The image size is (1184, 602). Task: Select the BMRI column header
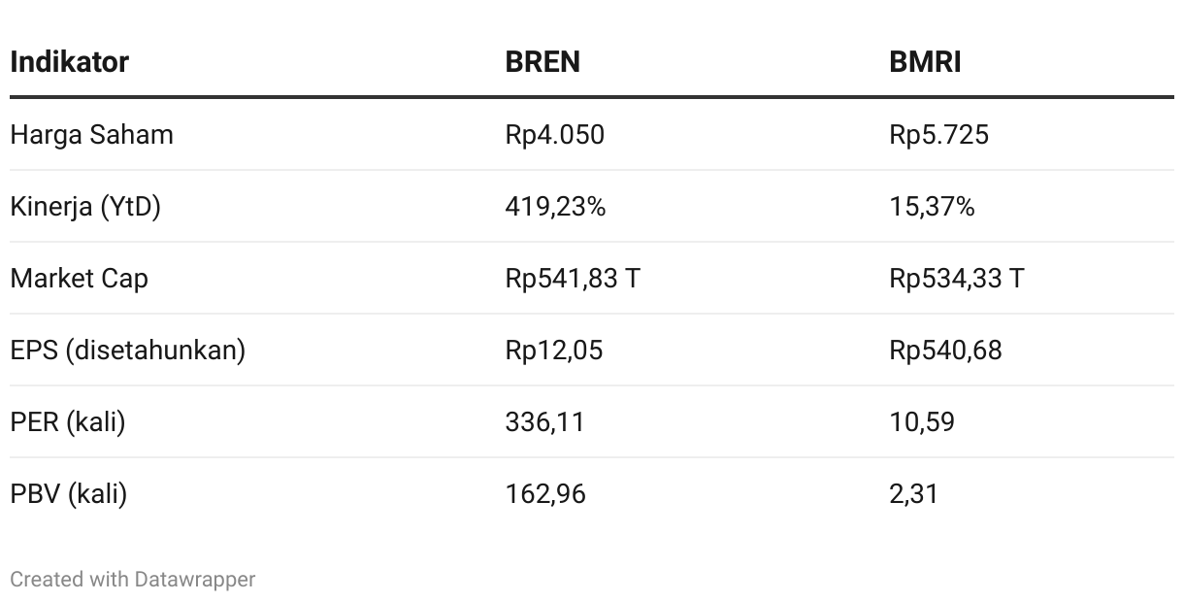coord(925,62)
